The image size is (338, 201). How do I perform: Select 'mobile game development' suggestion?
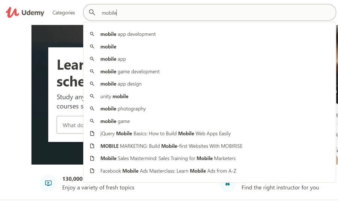(x=210, y=72)
